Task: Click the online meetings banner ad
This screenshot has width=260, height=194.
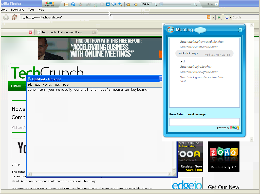Action: 100,48
